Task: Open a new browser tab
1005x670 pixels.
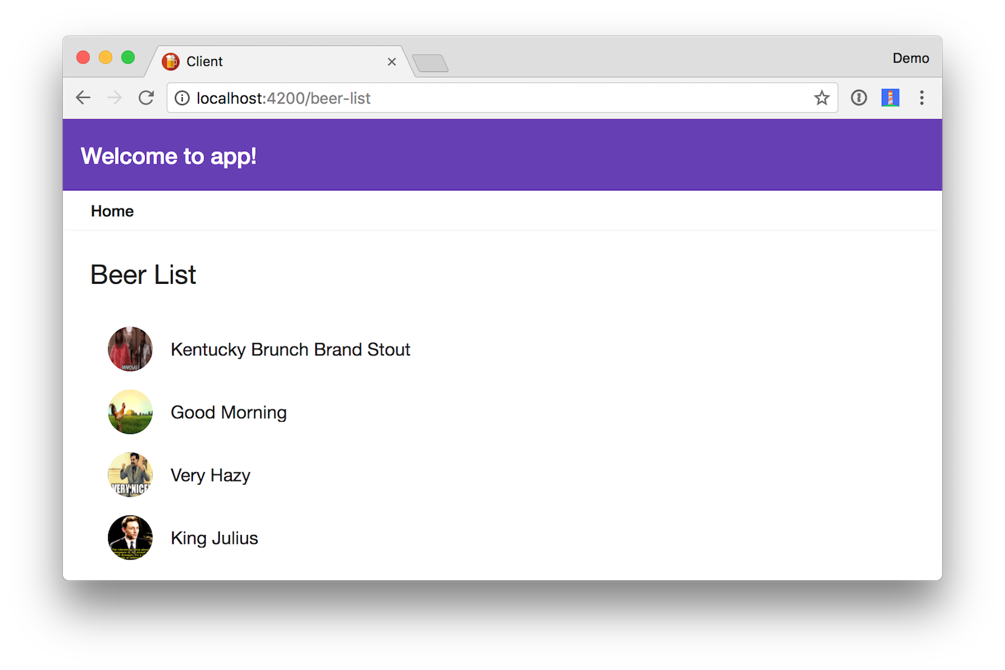Action: pyautogui.click(x=430, y=63)
